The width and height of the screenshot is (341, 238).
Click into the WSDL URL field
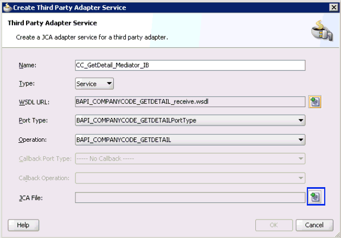point(190,101)
